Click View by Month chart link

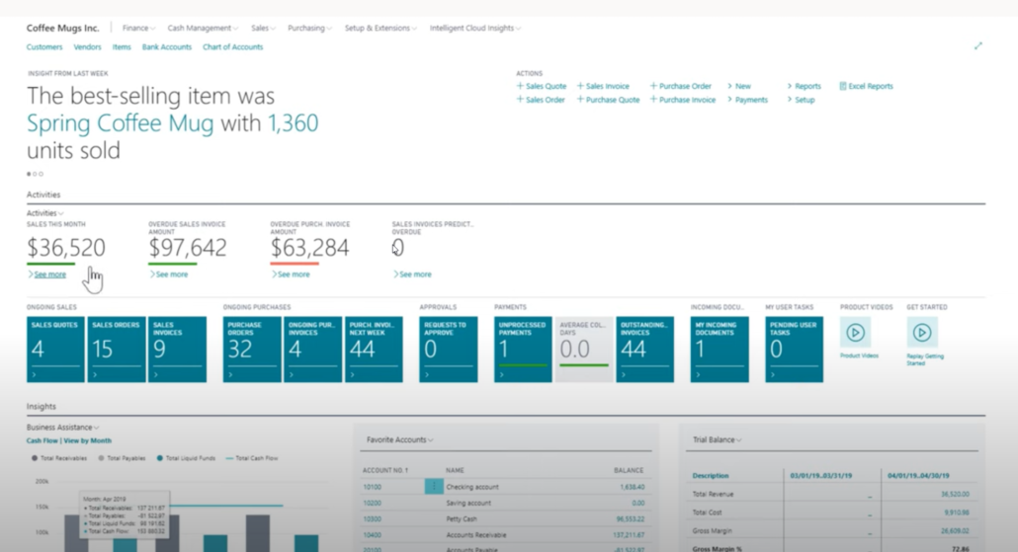pos(88,440)
